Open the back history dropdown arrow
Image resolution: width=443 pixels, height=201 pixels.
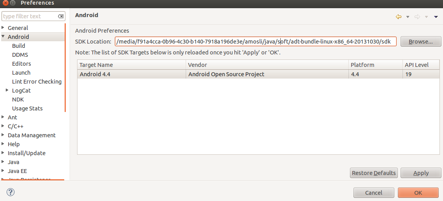point(408,17)
